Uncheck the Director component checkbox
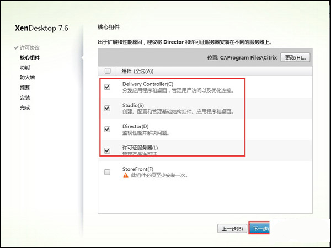331x248 pixels. (x=107, y=129)
